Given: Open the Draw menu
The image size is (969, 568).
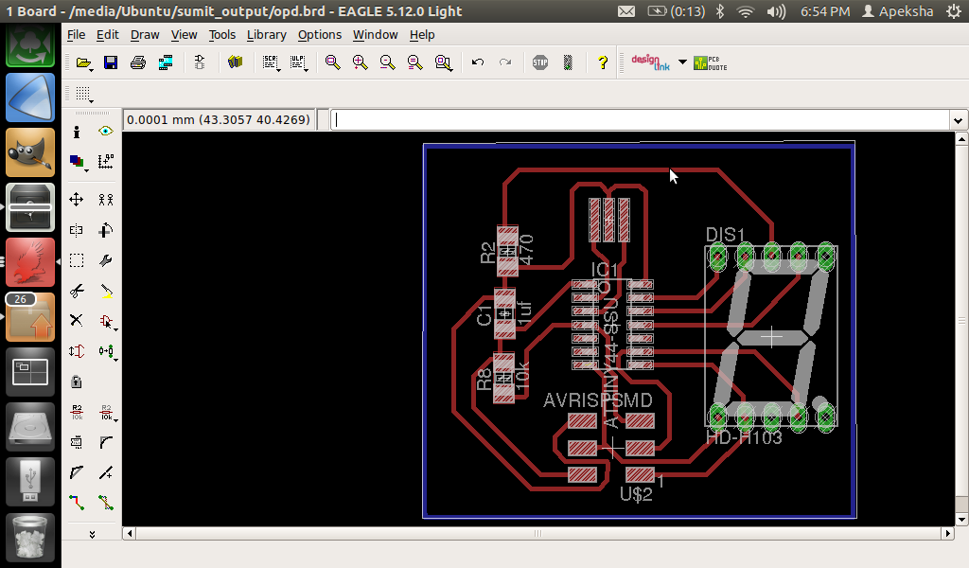Looking at the screenshot, I should (145, 35).
